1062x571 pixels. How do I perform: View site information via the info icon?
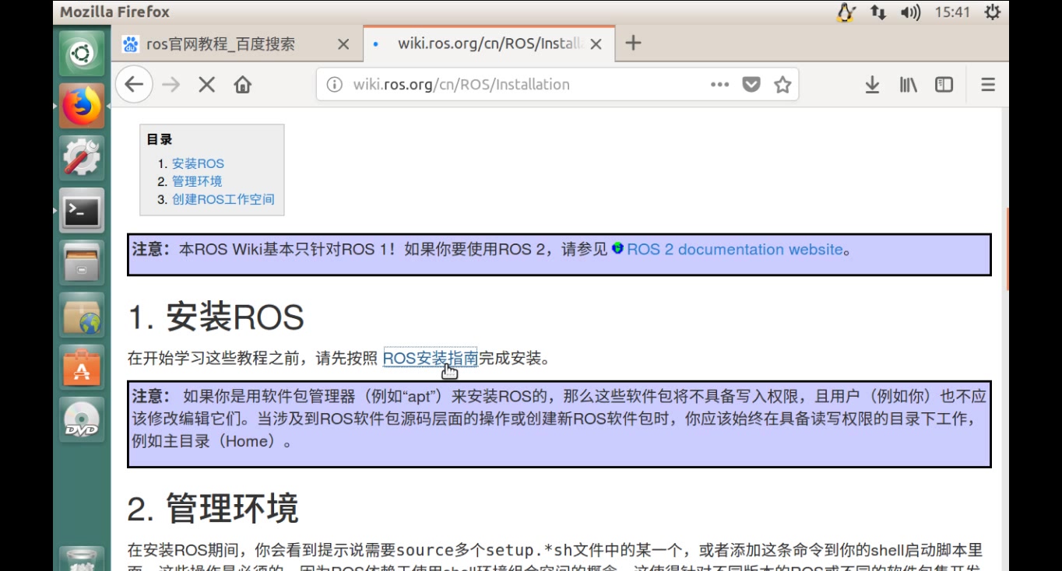click(x=332, y=84)
